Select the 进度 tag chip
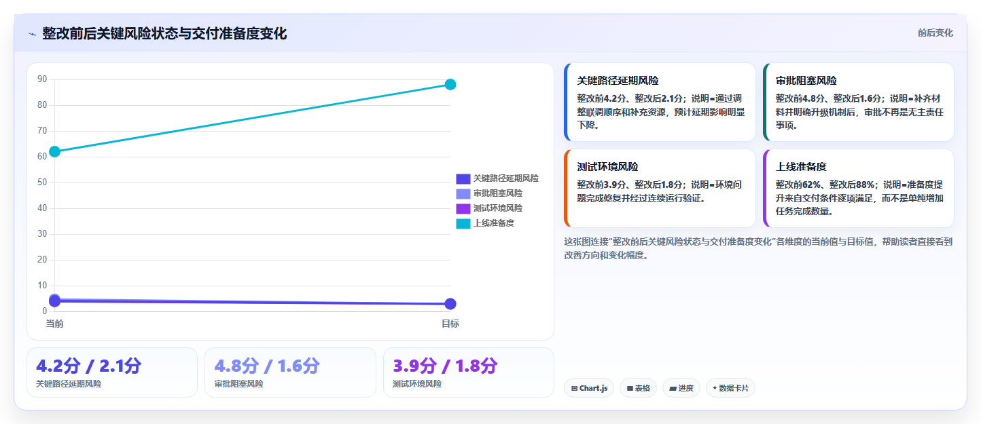Screen dimensions: 981x424 pyautogui.click(x=681, y=388)
